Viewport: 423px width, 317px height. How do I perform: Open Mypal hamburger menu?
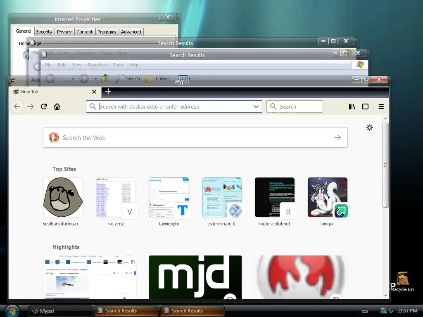pyautogui.click(x=381, y=106)
